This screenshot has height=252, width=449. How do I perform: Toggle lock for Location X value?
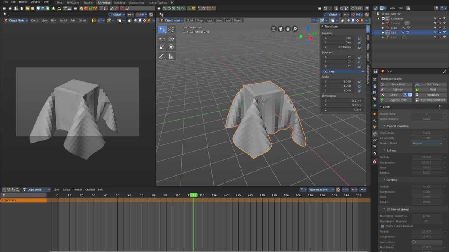tap(359, 38)
